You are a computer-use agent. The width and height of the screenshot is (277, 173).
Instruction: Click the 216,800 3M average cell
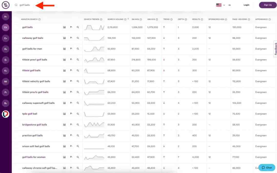136,60
